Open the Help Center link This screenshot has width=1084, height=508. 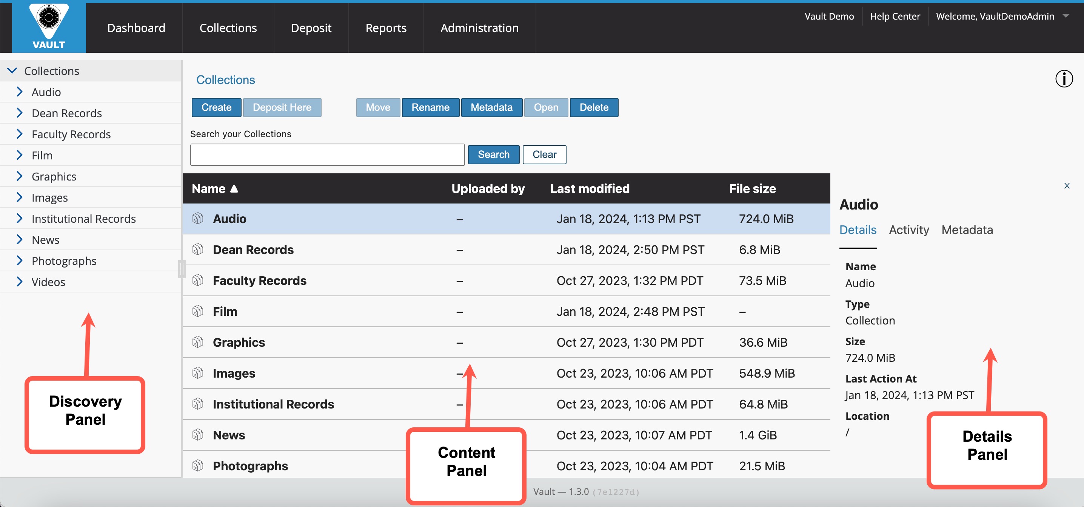[895, 16]
